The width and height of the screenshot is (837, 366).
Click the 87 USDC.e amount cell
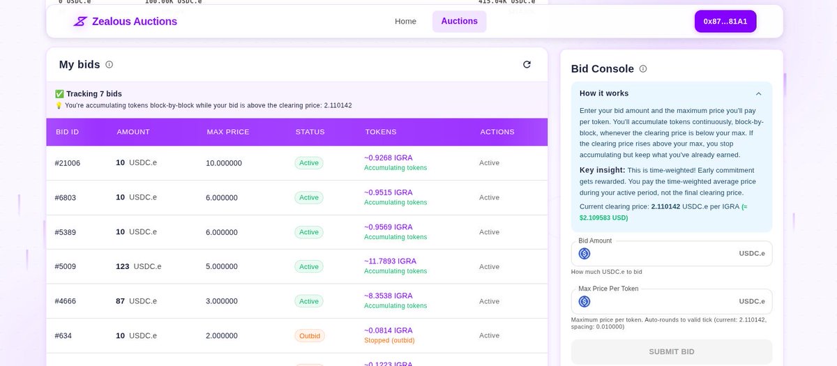pyautogui.click(x=137, y=301)
